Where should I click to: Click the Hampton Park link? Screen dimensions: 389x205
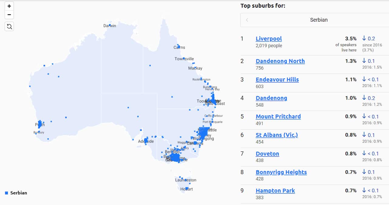pyautogui.click(x=275, y=191)
